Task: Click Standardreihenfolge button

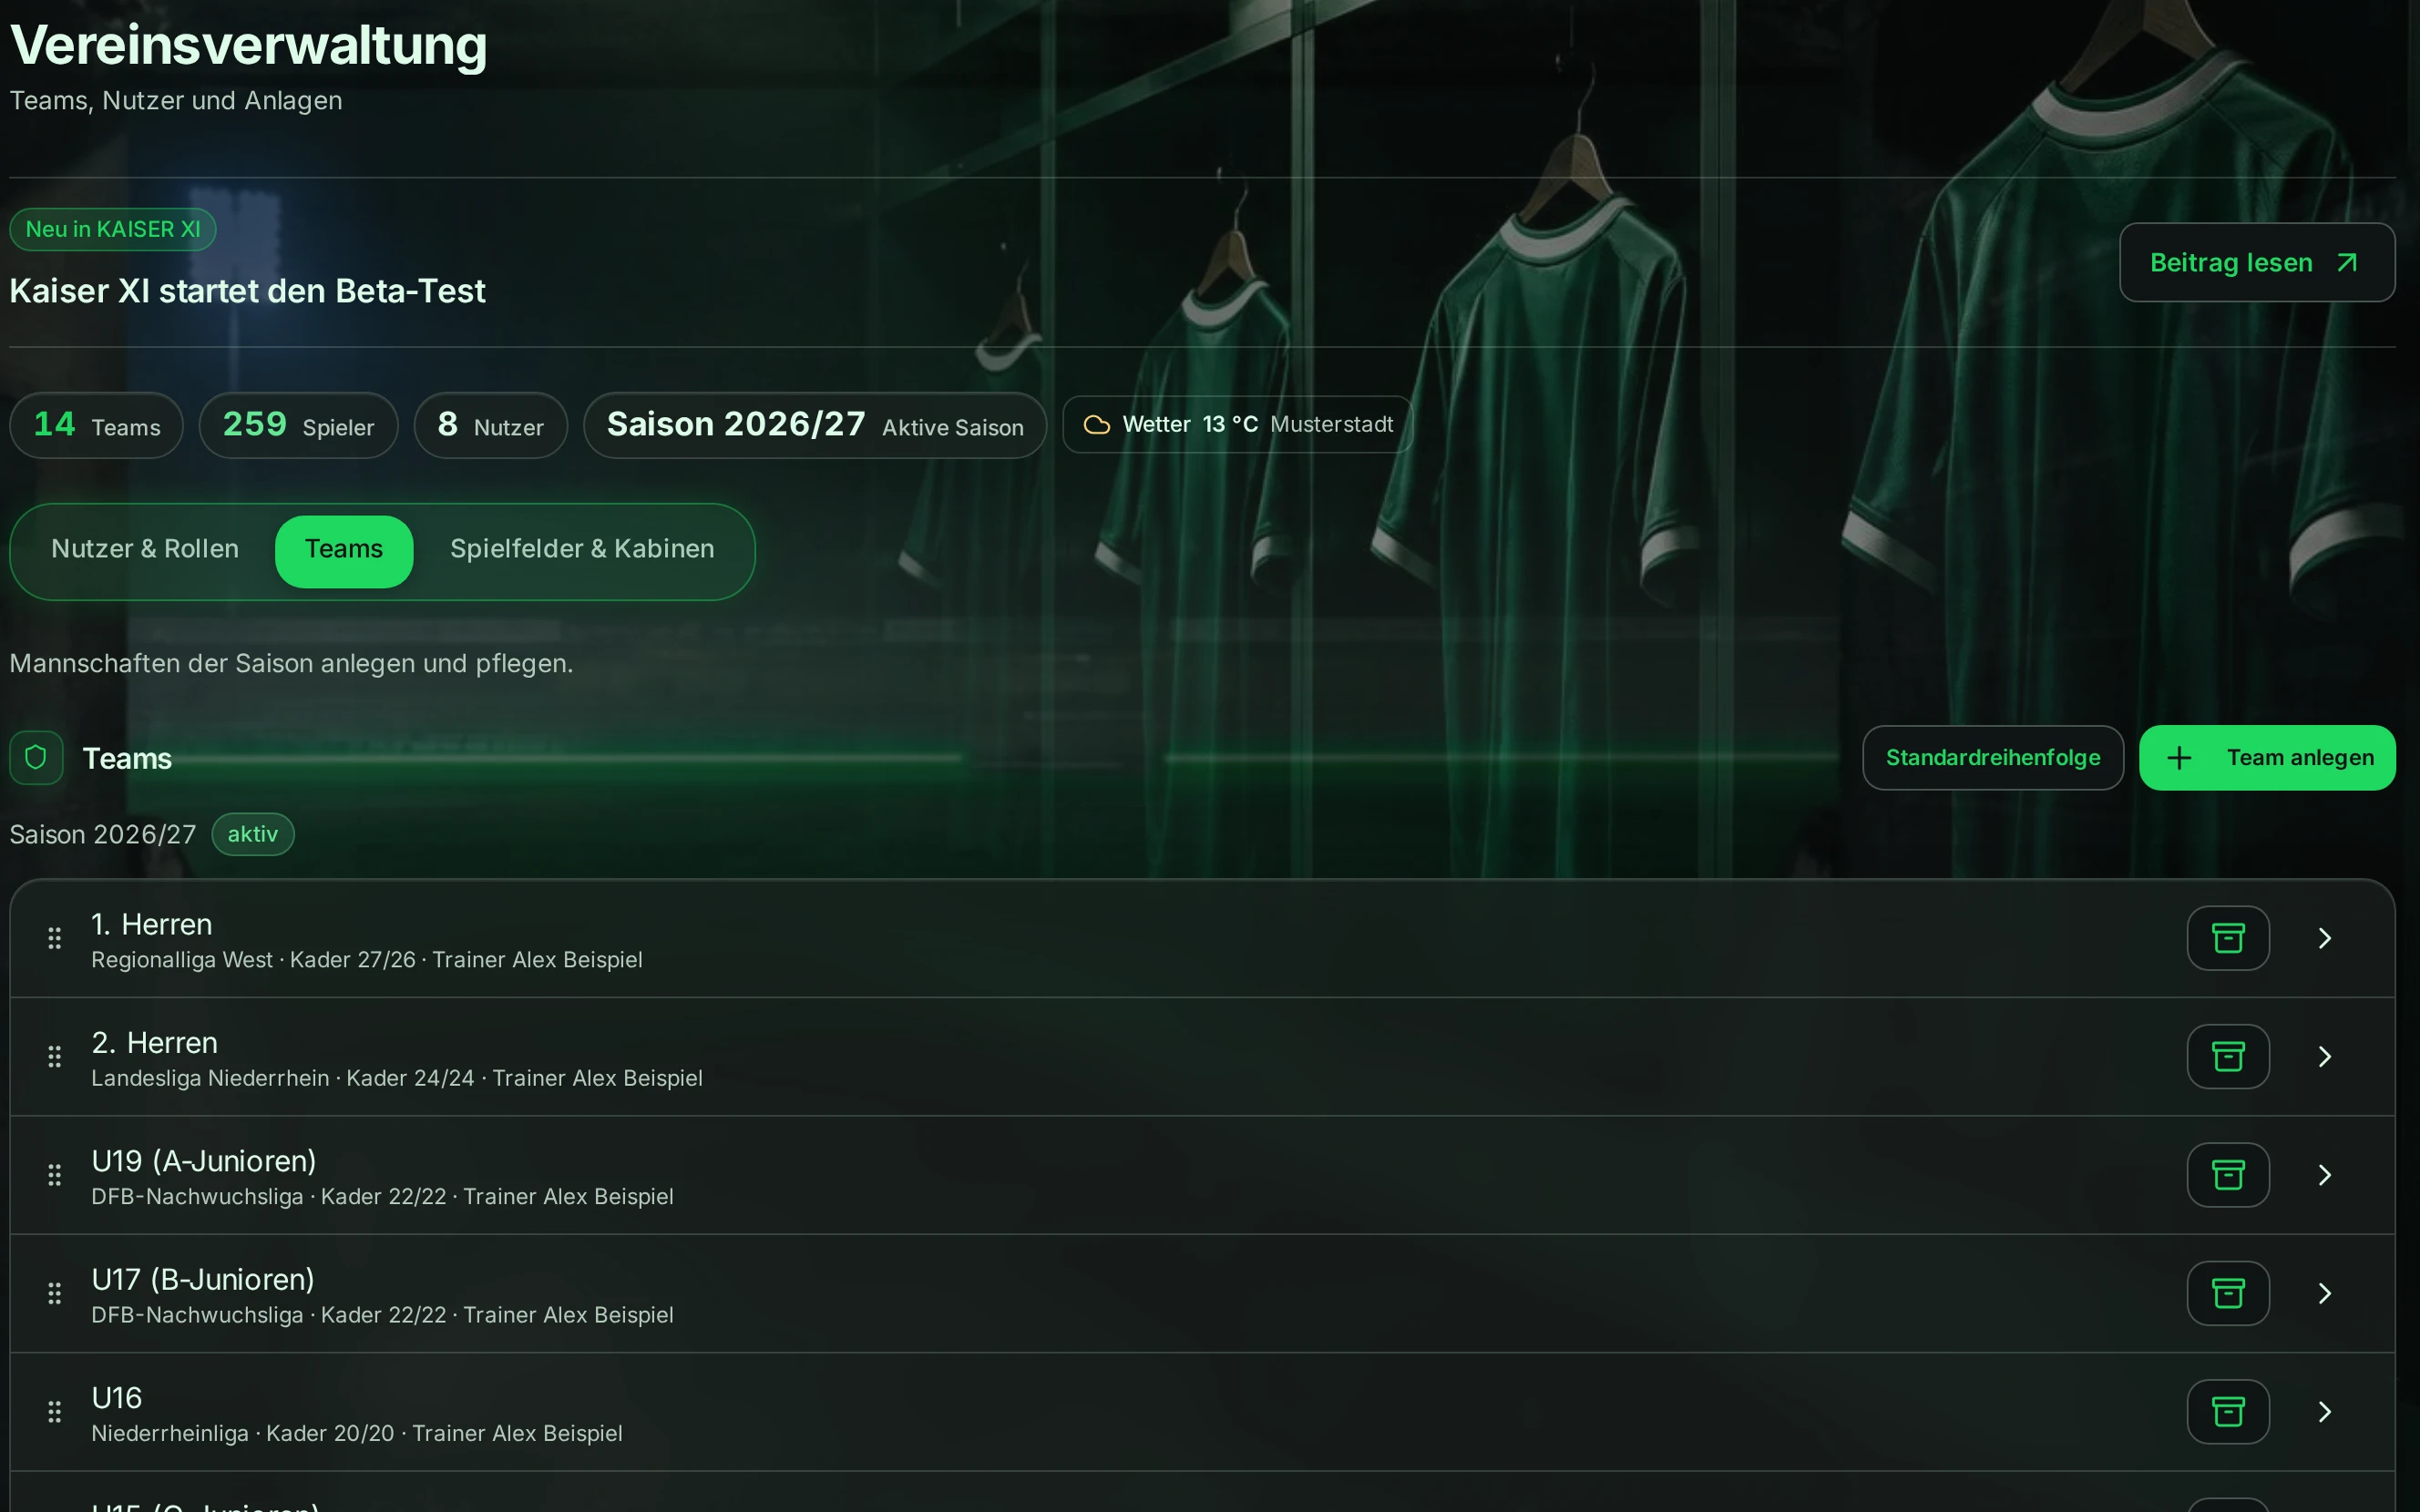Action: (x=1992, y=758)
